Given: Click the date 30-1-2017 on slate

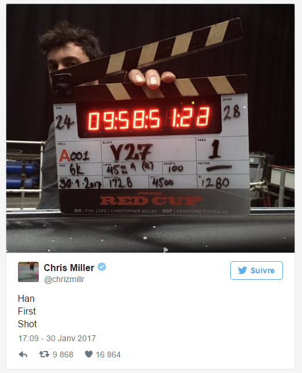Looking at the screenshot, I should click(x=80, y=184).
